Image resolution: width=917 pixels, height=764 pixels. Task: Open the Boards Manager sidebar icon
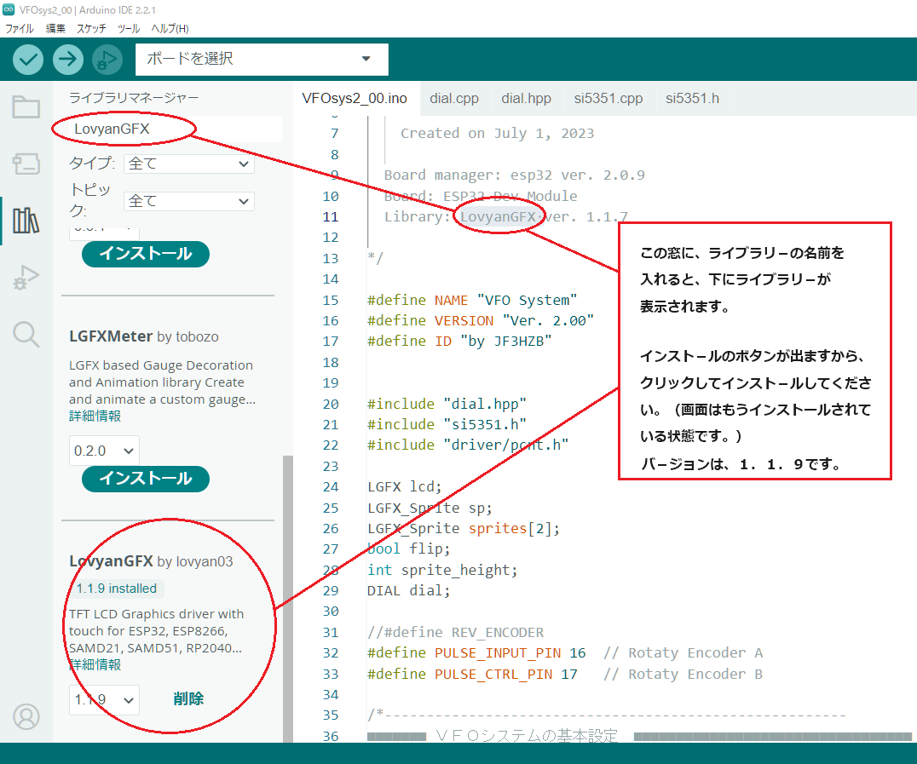pyautogui.click(x=26, y=164)
